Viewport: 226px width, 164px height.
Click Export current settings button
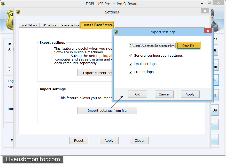pos(95,73)
